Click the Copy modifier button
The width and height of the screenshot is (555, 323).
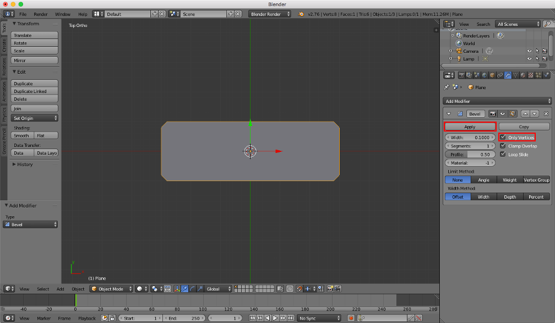pos(524,127)
